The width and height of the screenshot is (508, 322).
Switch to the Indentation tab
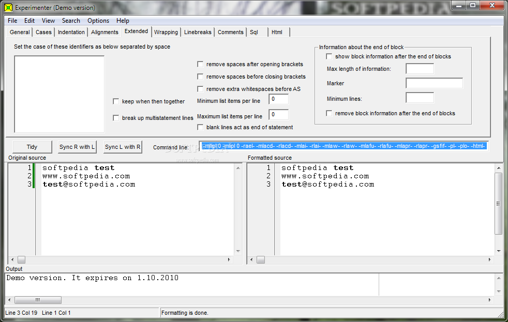pos(71,32)
